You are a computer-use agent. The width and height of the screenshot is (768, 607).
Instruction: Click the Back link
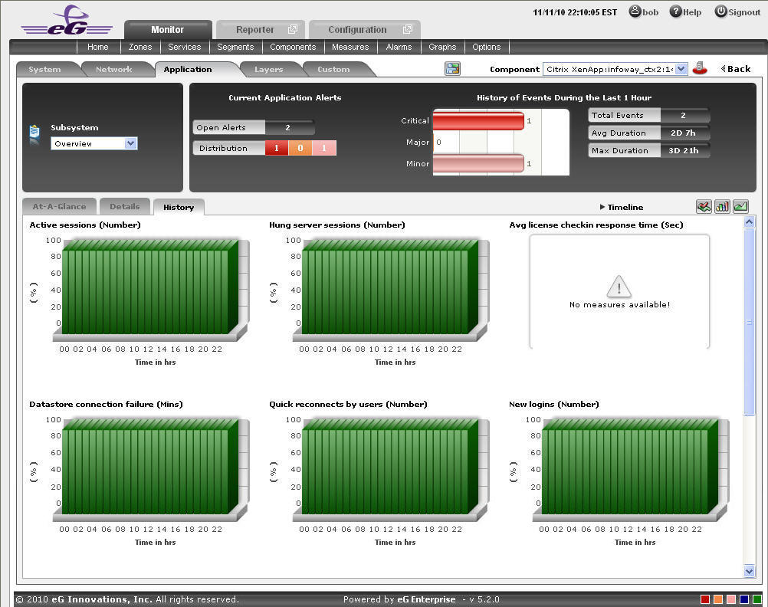point(736,69)
